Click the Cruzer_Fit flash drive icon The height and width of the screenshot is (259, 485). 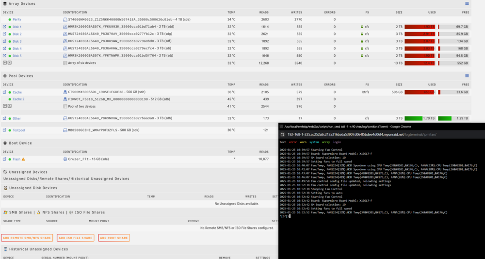coord(65,159)
